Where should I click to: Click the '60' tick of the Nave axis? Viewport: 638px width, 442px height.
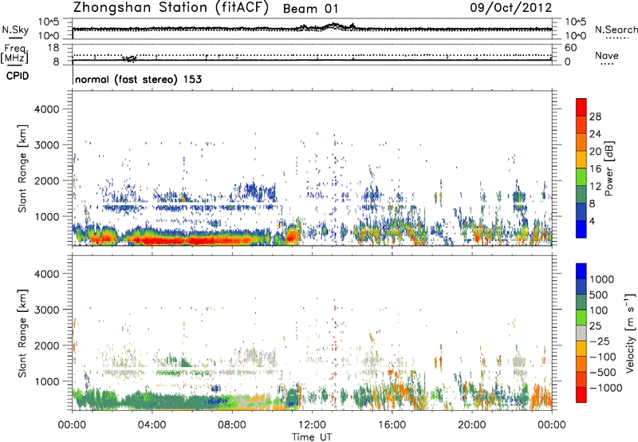(x=570, y=48)
